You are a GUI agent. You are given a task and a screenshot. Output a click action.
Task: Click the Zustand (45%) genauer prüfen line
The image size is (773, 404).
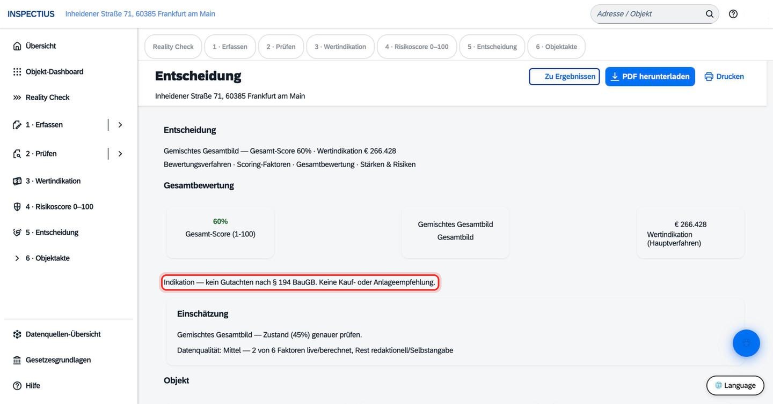[x=269, y=335]
